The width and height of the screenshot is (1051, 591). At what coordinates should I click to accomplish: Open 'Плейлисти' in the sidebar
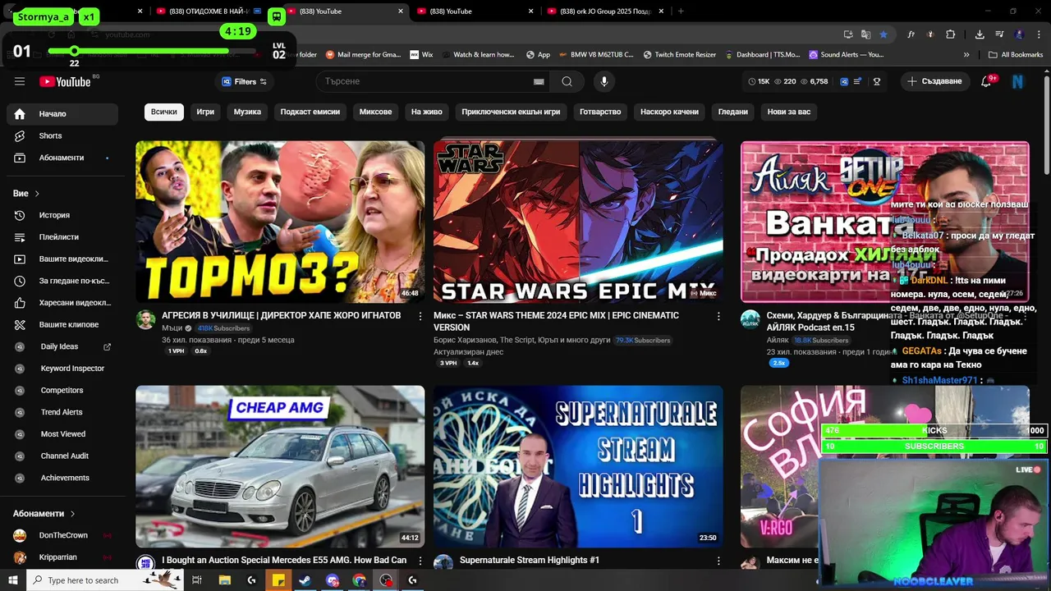[62, 237]
